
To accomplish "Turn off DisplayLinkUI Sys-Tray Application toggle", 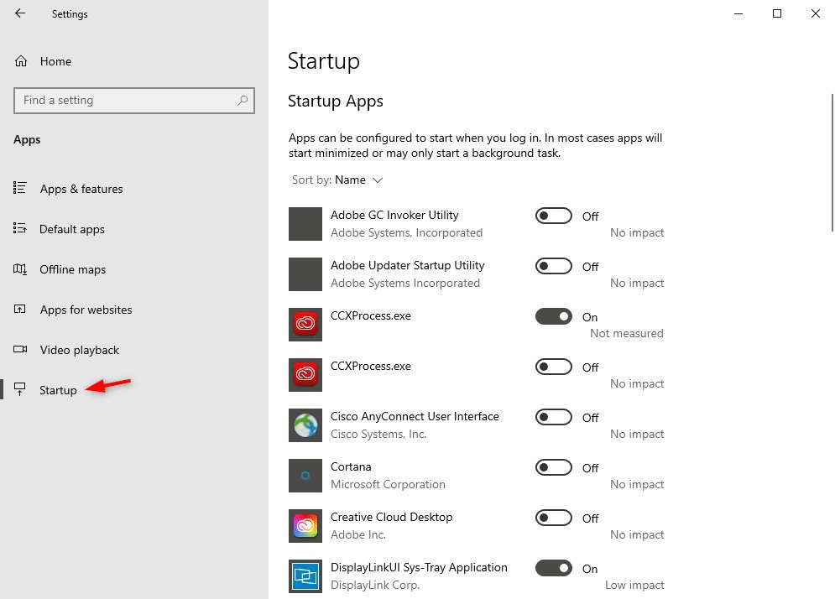I will pyautogui.click(x=553, y=568).
